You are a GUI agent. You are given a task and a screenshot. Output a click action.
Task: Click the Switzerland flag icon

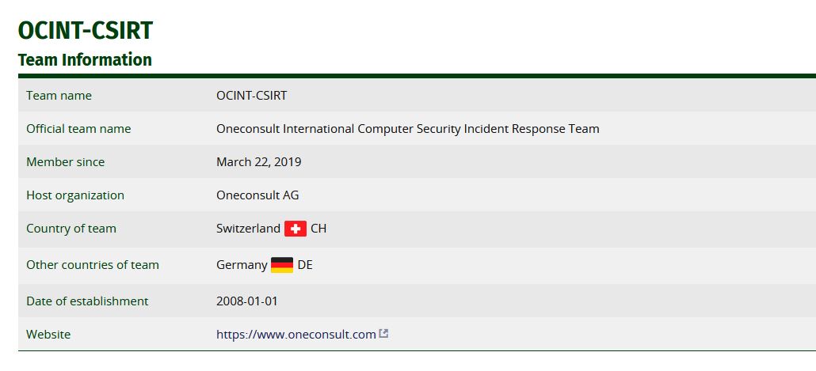(x=296, y=229)
